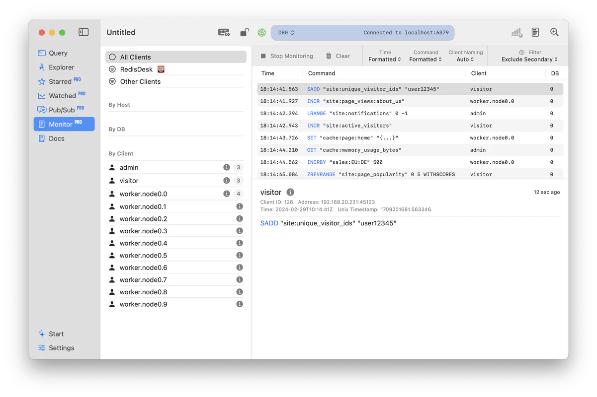Viewport: 597px width, 397px height.
Task: Select the Query sidebar icon
Action: click(56, 53)
